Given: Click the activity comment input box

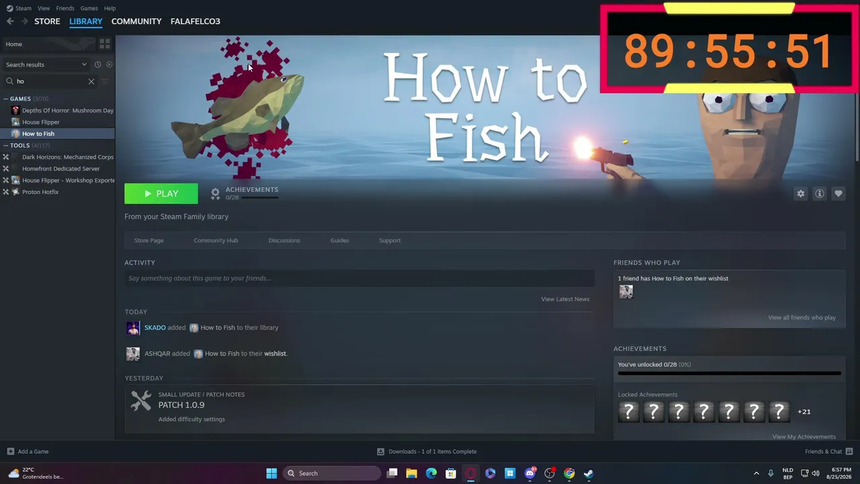Looking at the screenshot, I should point(359,278).
